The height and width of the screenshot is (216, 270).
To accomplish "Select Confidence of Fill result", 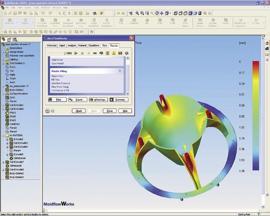I will (60, 91).
